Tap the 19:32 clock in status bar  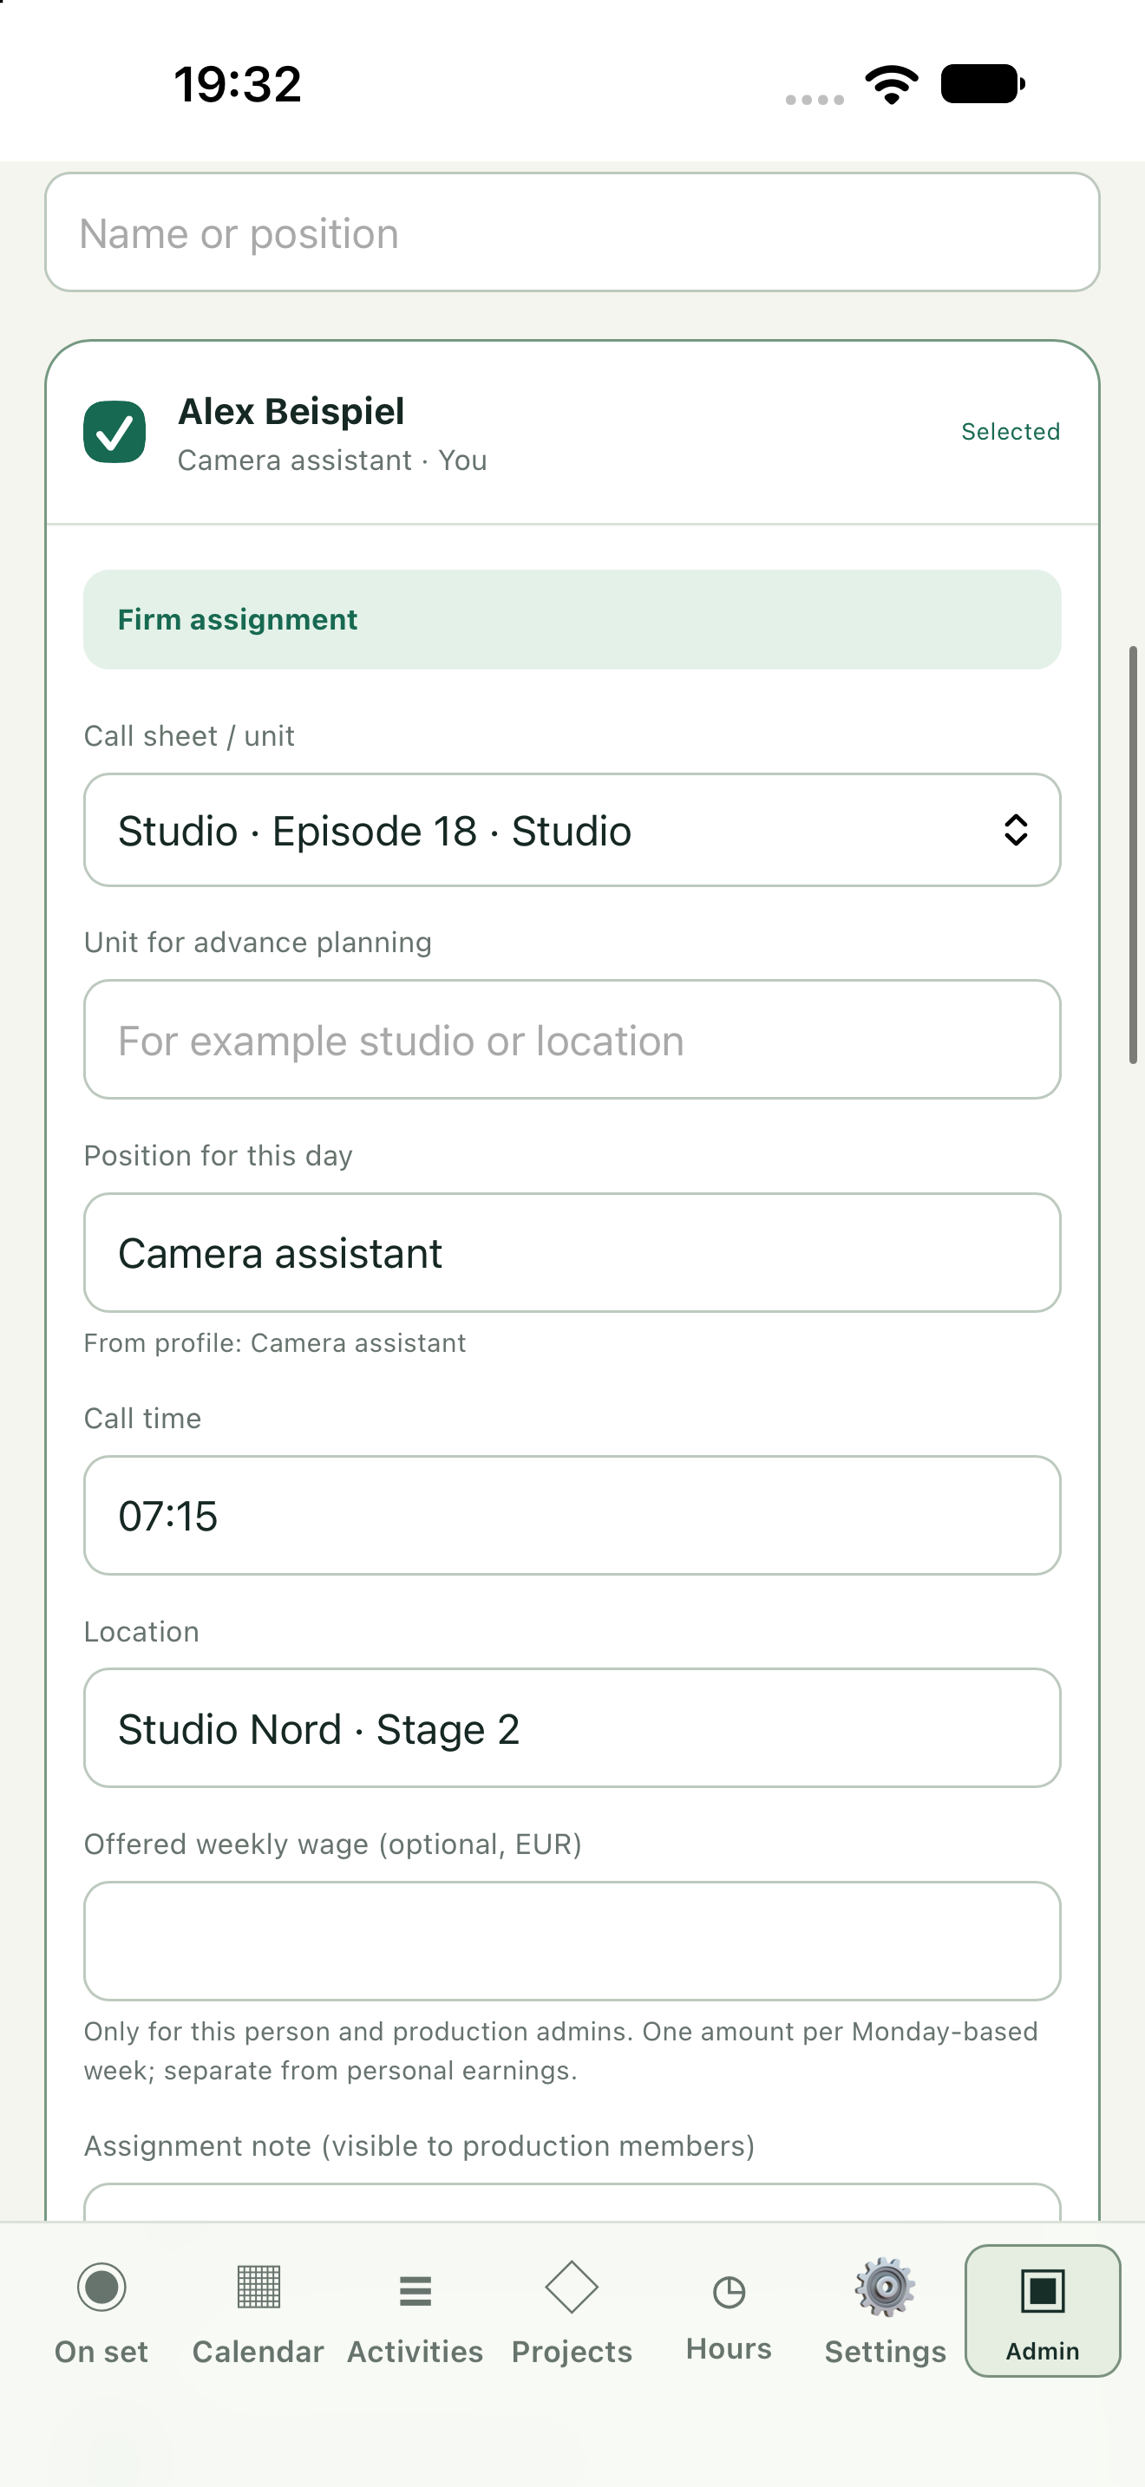(x=238, y=85)
